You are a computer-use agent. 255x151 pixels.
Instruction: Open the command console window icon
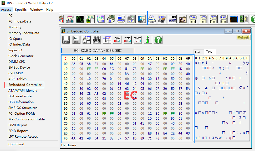click(234, 19)
